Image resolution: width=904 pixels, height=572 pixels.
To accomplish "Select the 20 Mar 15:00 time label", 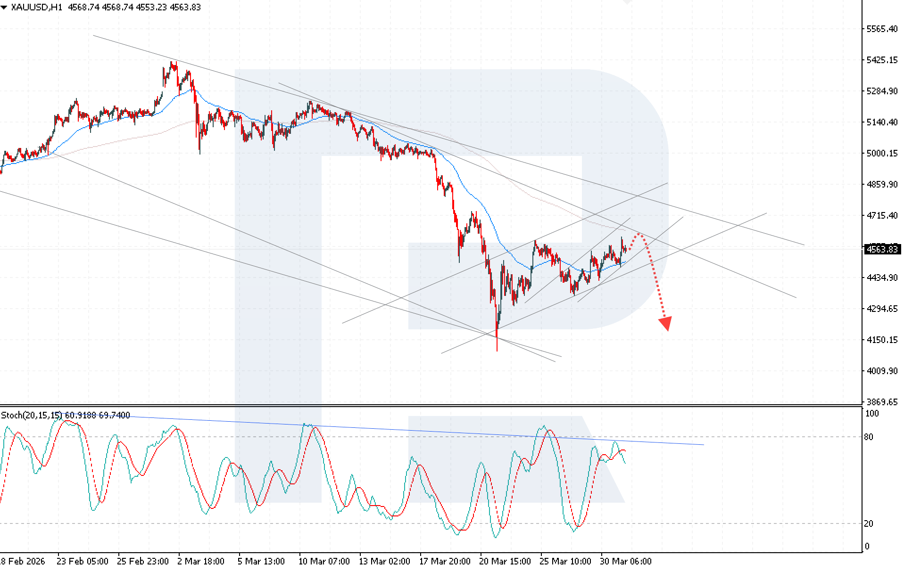I will [x=505, y=561].
